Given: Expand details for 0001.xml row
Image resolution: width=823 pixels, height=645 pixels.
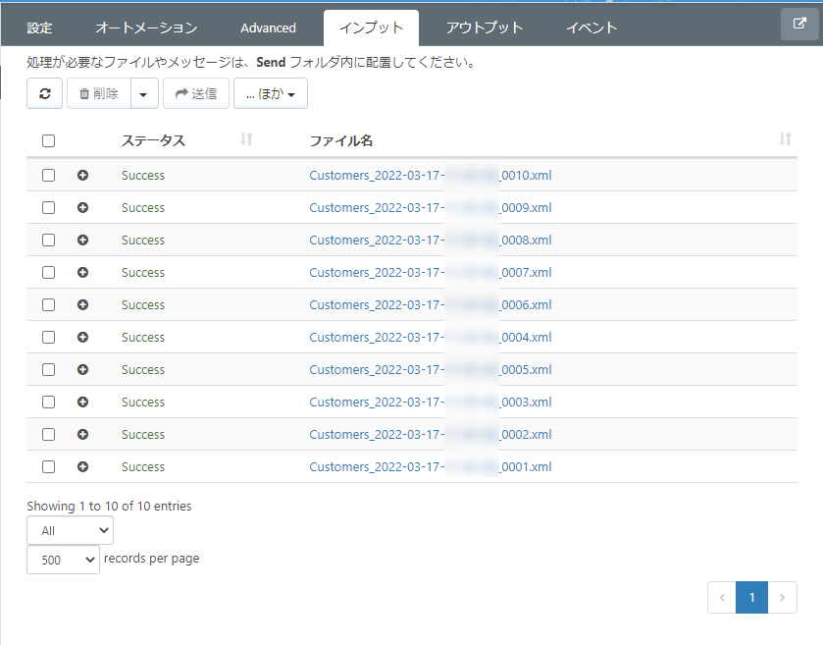Looking at the screenshot, I should click(x=82, y=467).
